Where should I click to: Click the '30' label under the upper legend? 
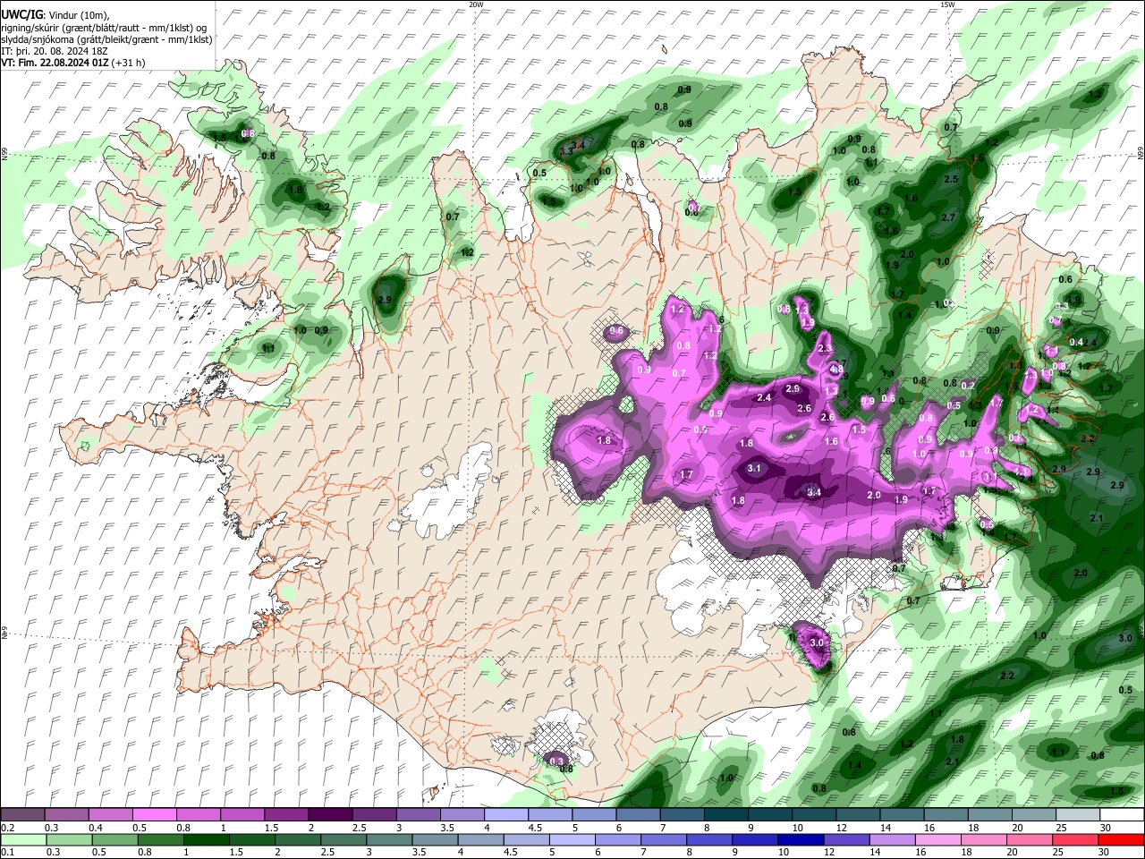1106,828
